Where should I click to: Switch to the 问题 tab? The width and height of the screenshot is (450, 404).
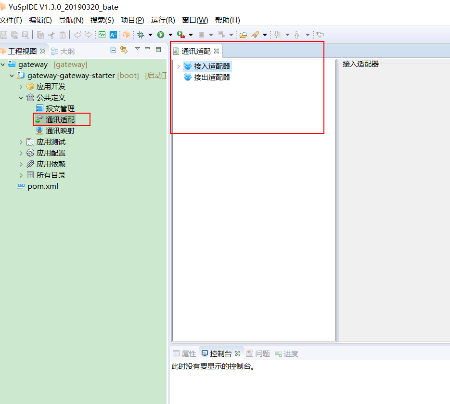pyautogui.click(x=262, y=353)
